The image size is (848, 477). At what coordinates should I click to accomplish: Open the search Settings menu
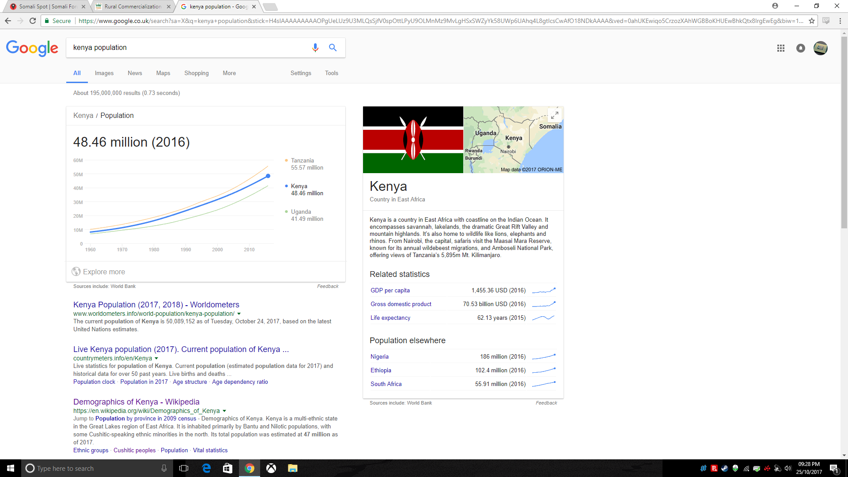[301, 73]
